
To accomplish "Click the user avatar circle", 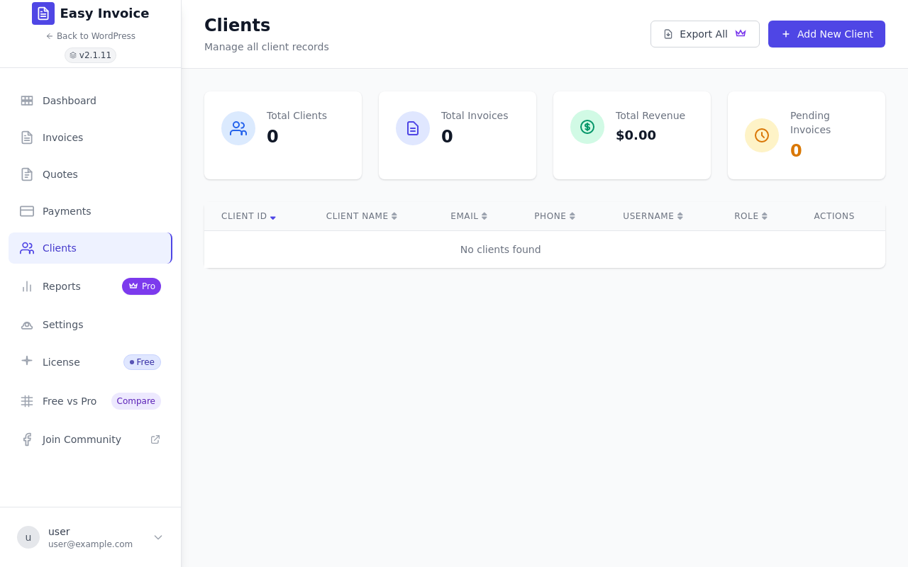I will tap(28, 537).
